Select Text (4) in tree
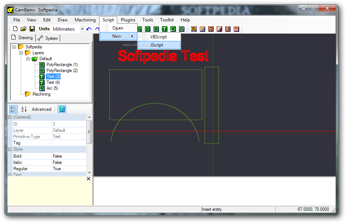 coord(53,82)
